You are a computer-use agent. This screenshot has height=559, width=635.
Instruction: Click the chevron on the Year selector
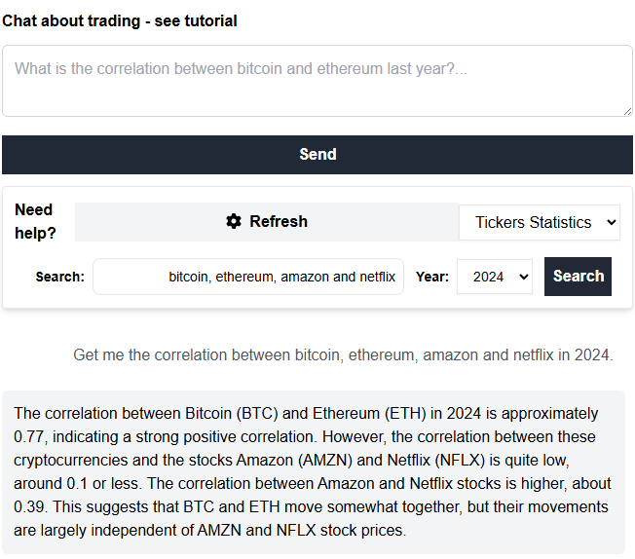click(524, 278)
